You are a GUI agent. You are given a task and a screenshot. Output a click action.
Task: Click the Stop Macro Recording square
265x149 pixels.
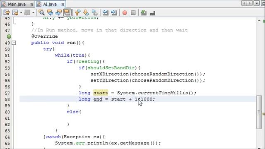(133, 13)
